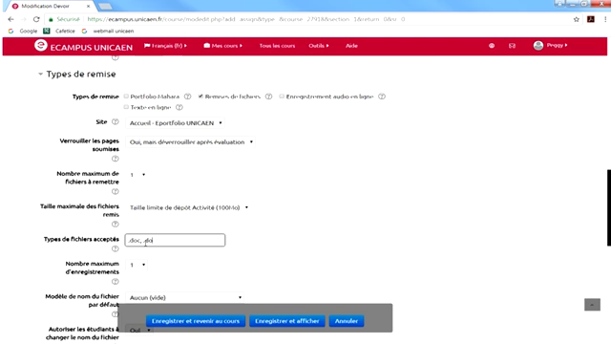Open help for Taille maximale des fichiers
The image size is (611, 344).
tap(115, 225)
